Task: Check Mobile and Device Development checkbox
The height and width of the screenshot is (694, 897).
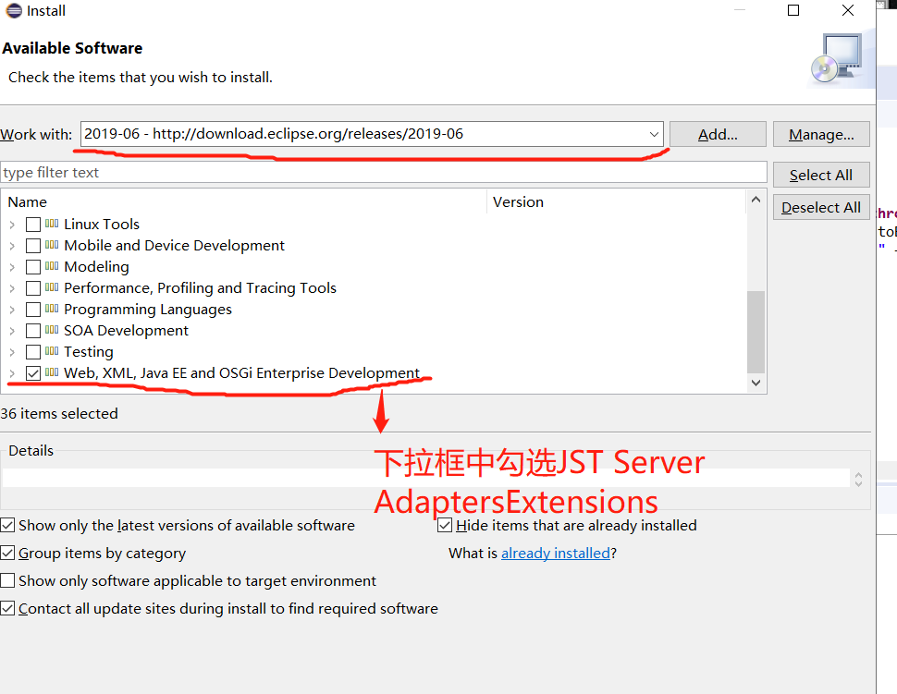Action: pyautogui.click(x=33, y=245)
